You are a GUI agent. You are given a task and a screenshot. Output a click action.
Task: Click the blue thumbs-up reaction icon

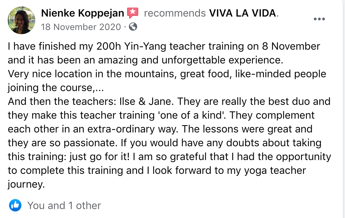[15, 205]
